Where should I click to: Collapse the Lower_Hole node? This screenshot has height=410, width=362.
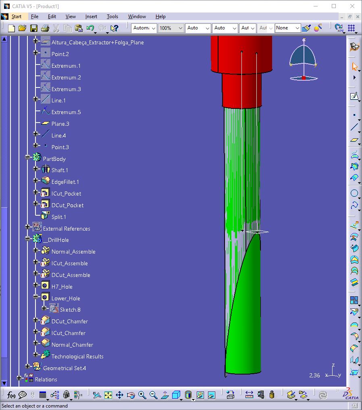click(x=36, y=297)
